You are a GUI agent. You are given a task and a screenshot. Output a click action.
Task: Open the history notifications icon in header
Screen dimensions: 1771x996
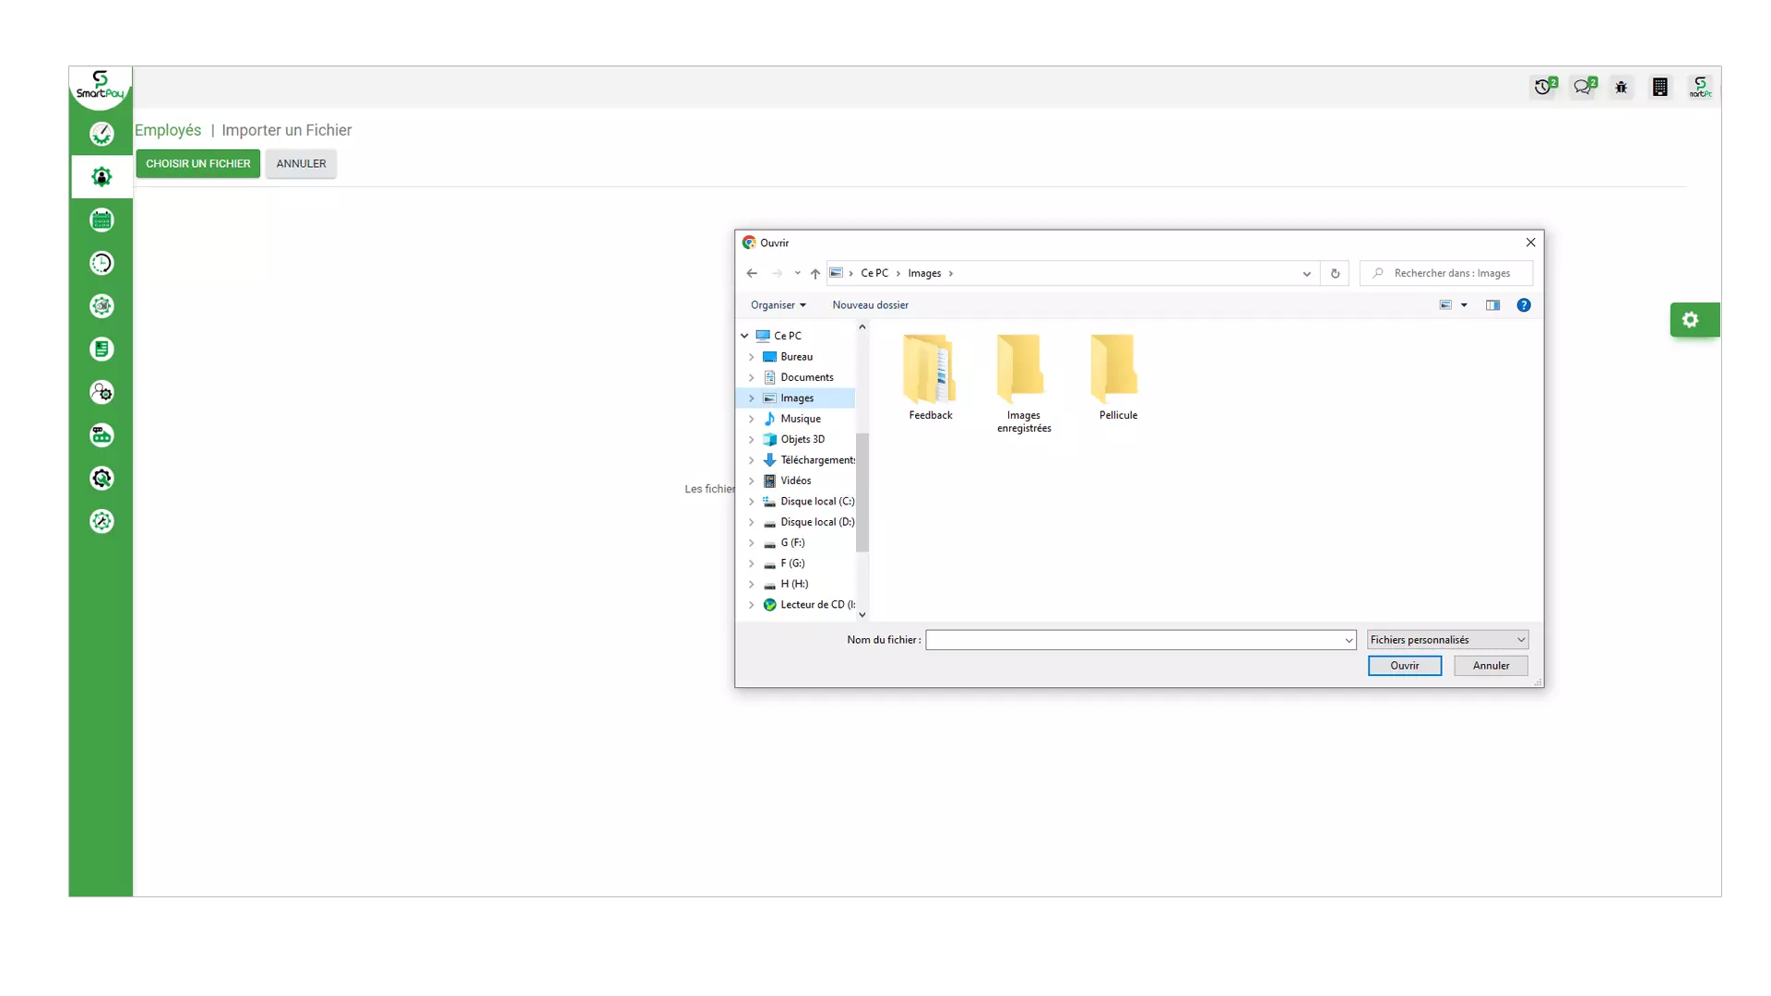[x=1545, y=87]
